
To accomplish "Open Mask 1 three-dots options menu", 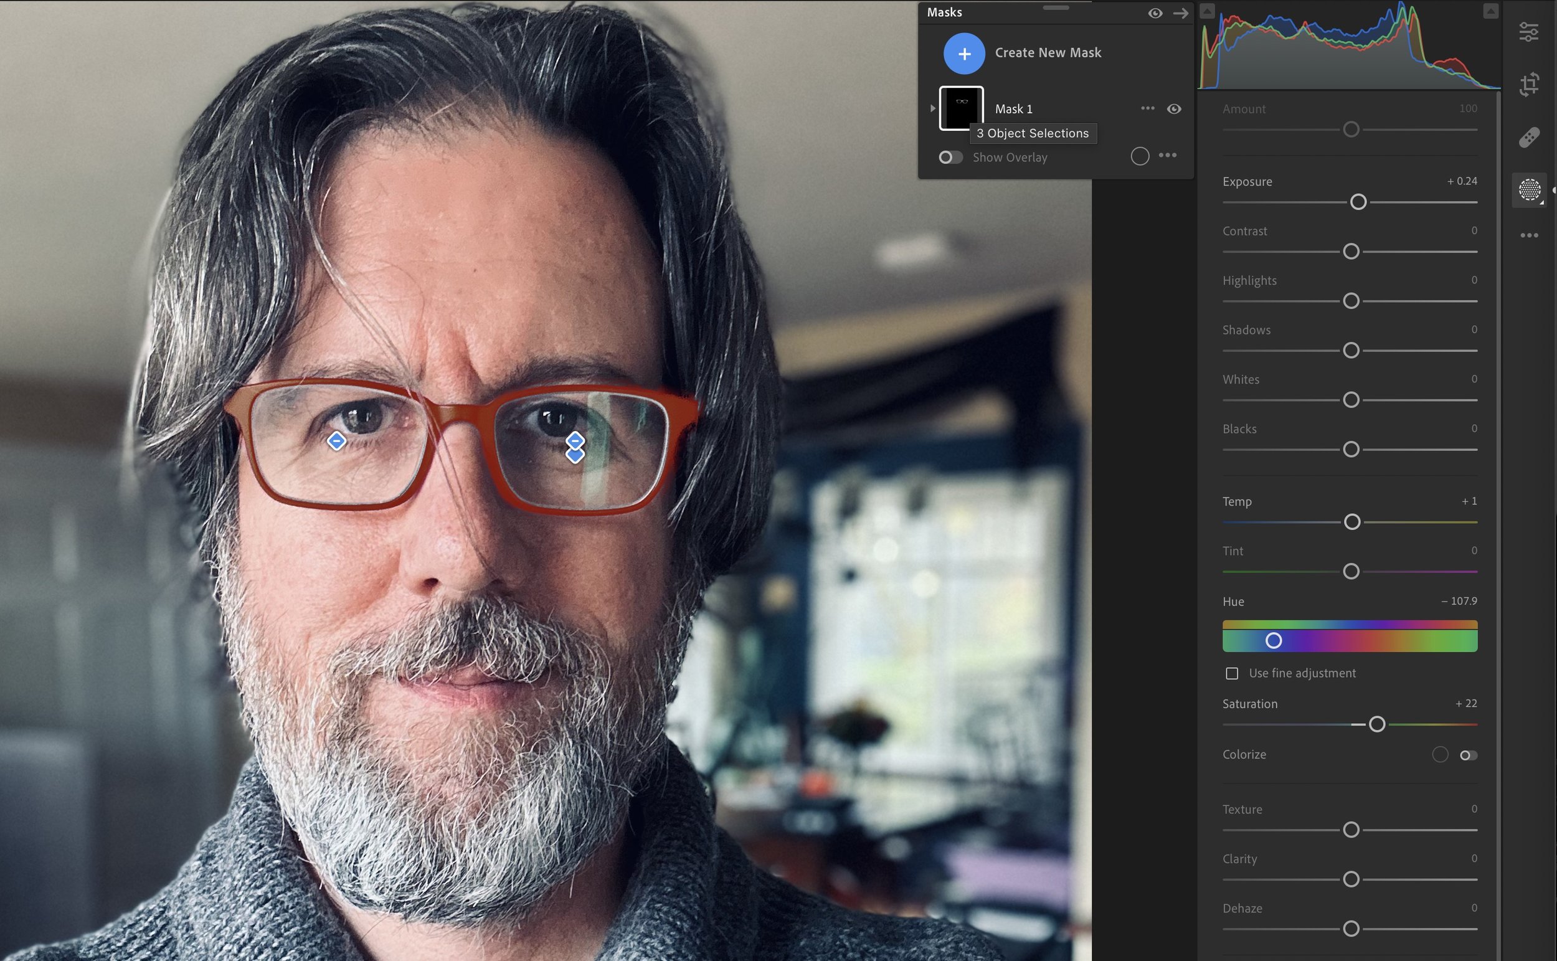I will 1148,108.
